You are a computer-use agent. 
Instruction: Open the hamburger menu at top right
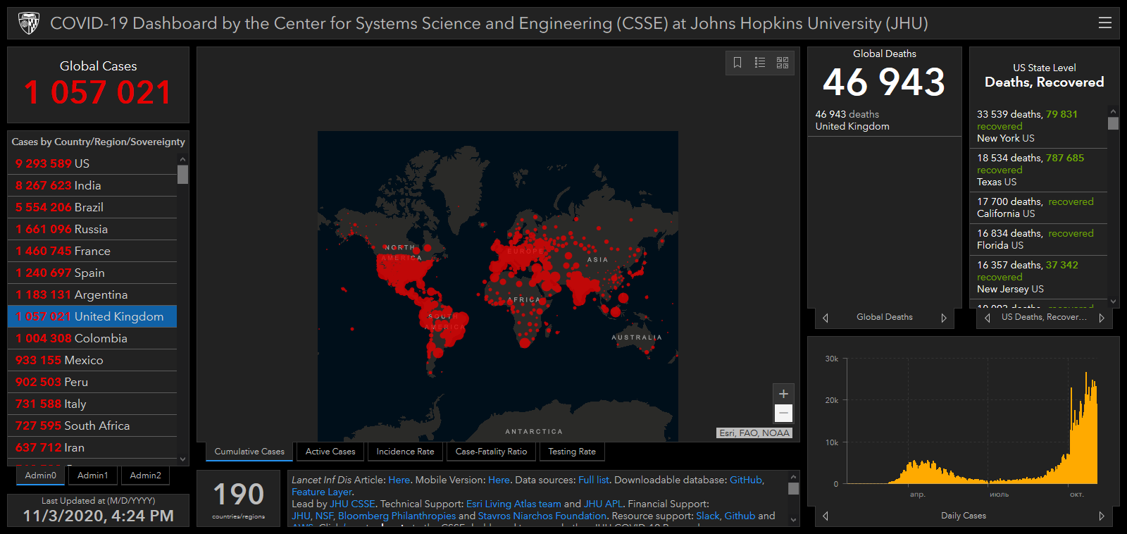[x=1104, y=23]
